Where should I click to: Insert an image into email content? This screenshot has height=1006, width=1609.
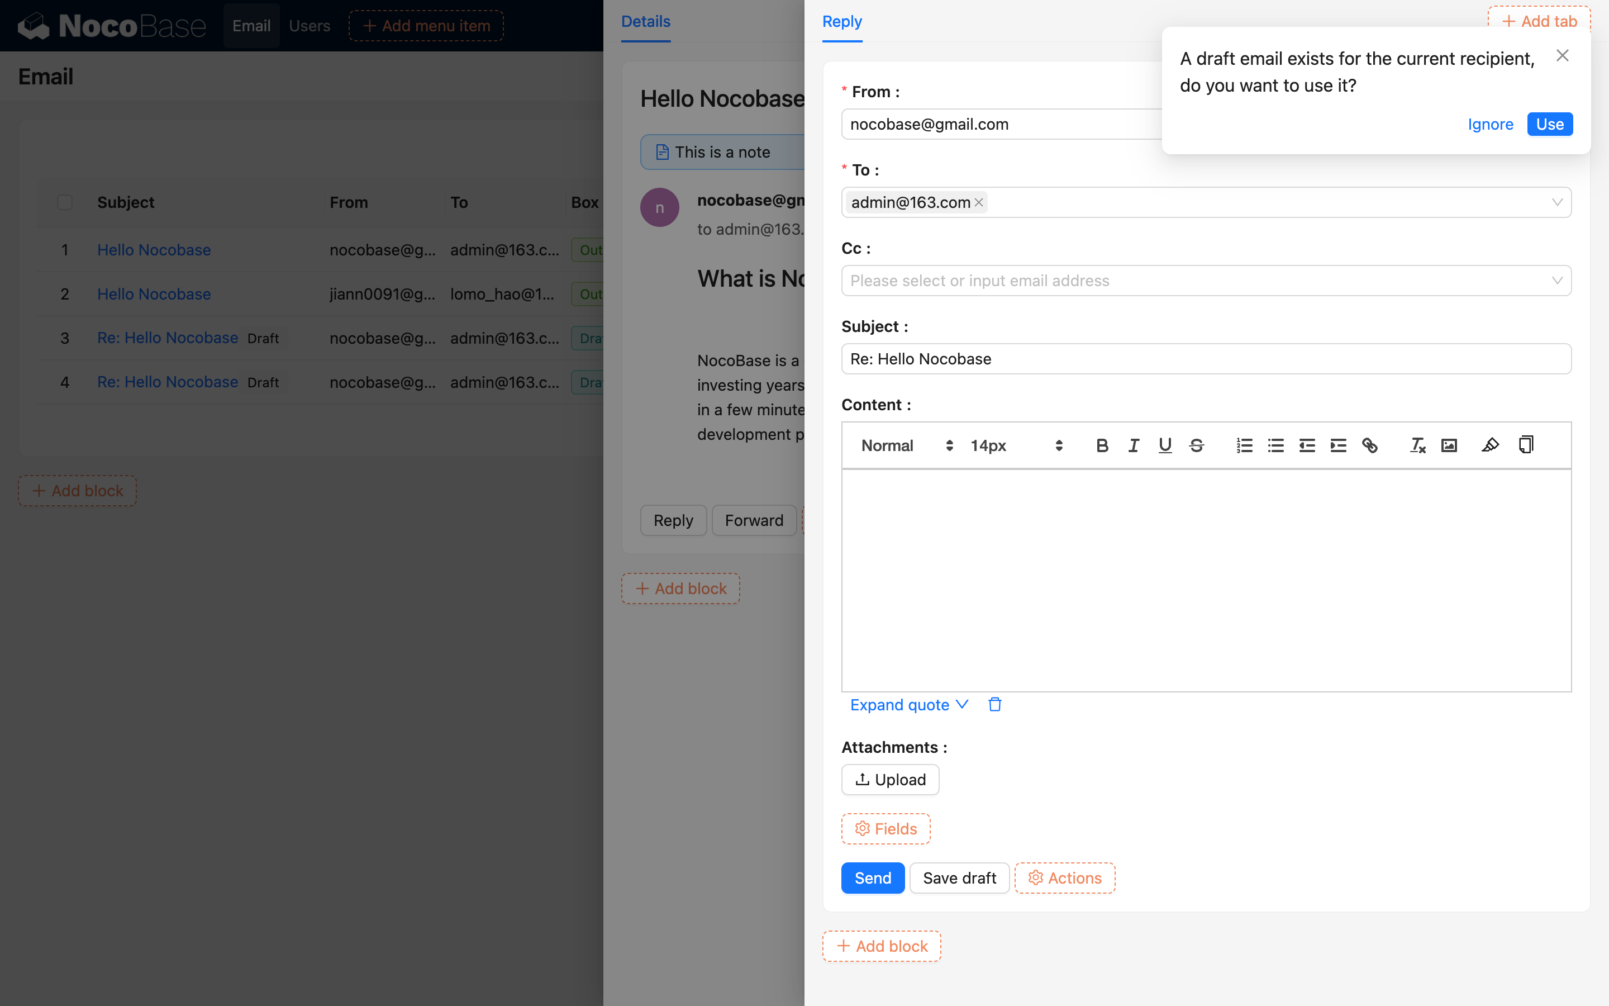click(x=1449, y=446)
